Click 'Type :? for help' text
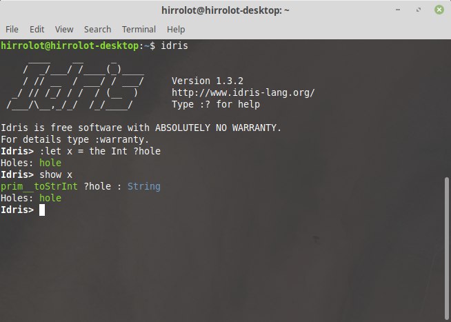Image resolution: width=451 pixels, height=322 pixels. pos(216,104)
